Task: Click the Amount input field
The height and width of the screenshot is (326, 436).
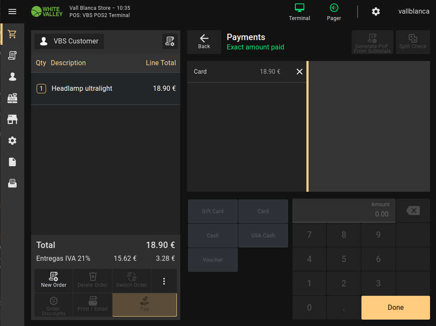Action: [344, 211]
